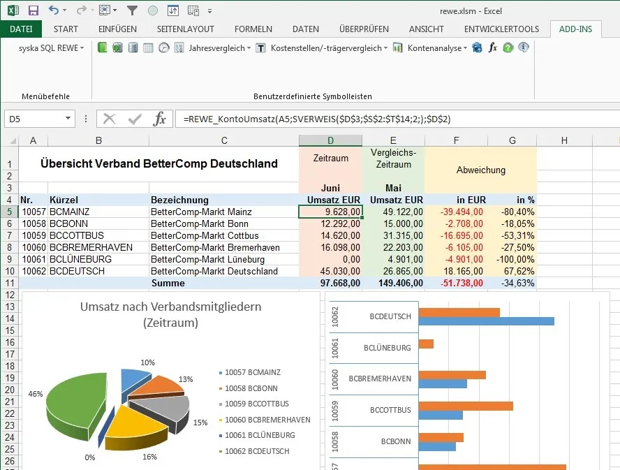Select column B header
Image resolution: width=620 pixels, height=470 pixels.
coord(98,140)
